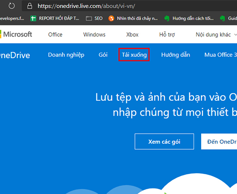Open the REPORT HỎI ĐÁP bookmark
This screenshot has height=194, width=237.
(55, 19)
